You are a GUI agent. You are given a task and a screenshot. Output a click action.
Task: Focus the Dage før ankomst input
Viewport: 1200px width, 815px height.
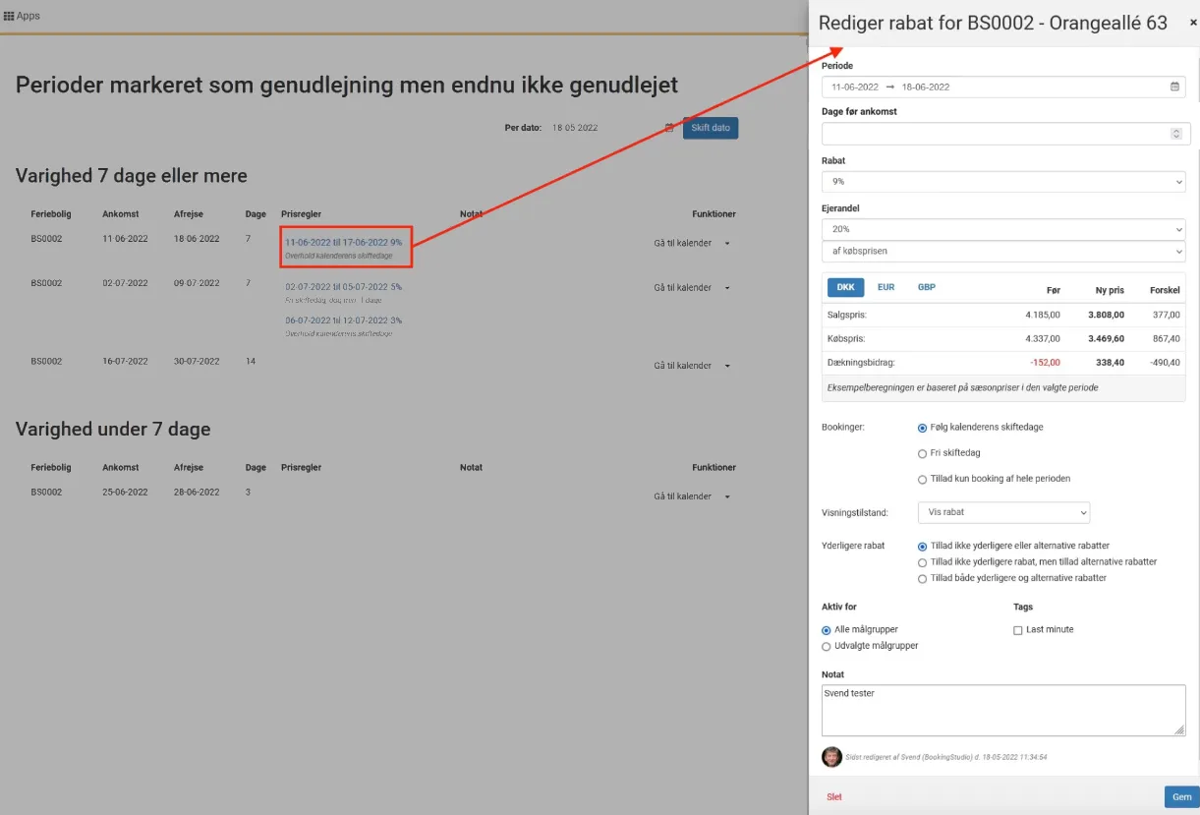tap(1003, 134)
